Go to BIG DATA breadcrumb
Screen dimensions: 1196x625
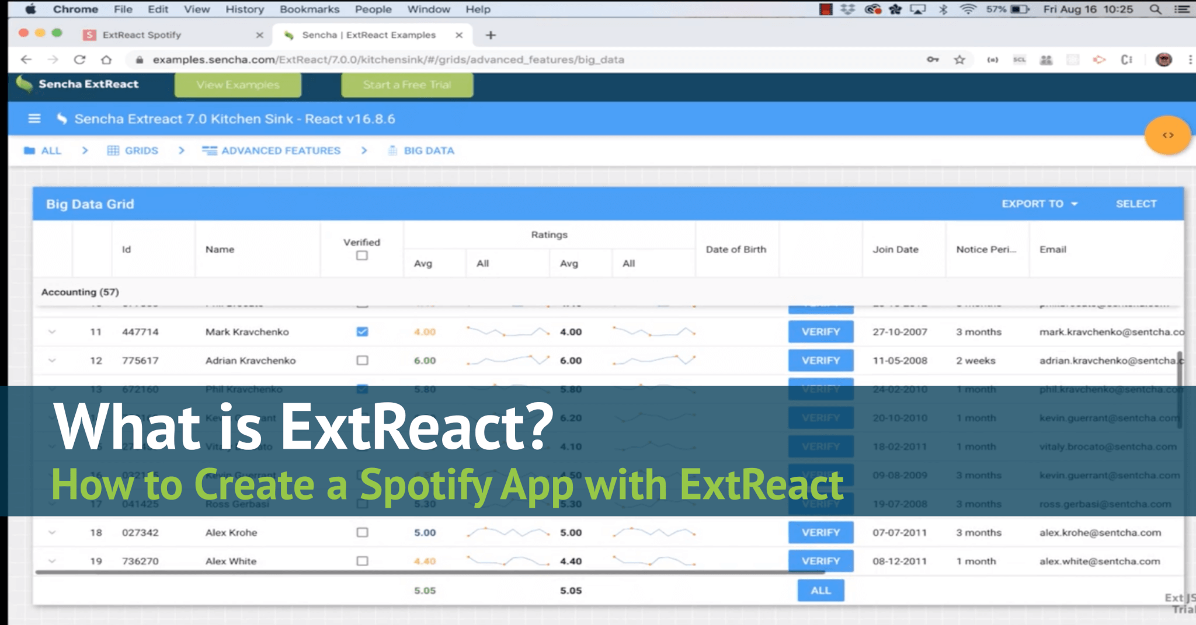point(421,151)
